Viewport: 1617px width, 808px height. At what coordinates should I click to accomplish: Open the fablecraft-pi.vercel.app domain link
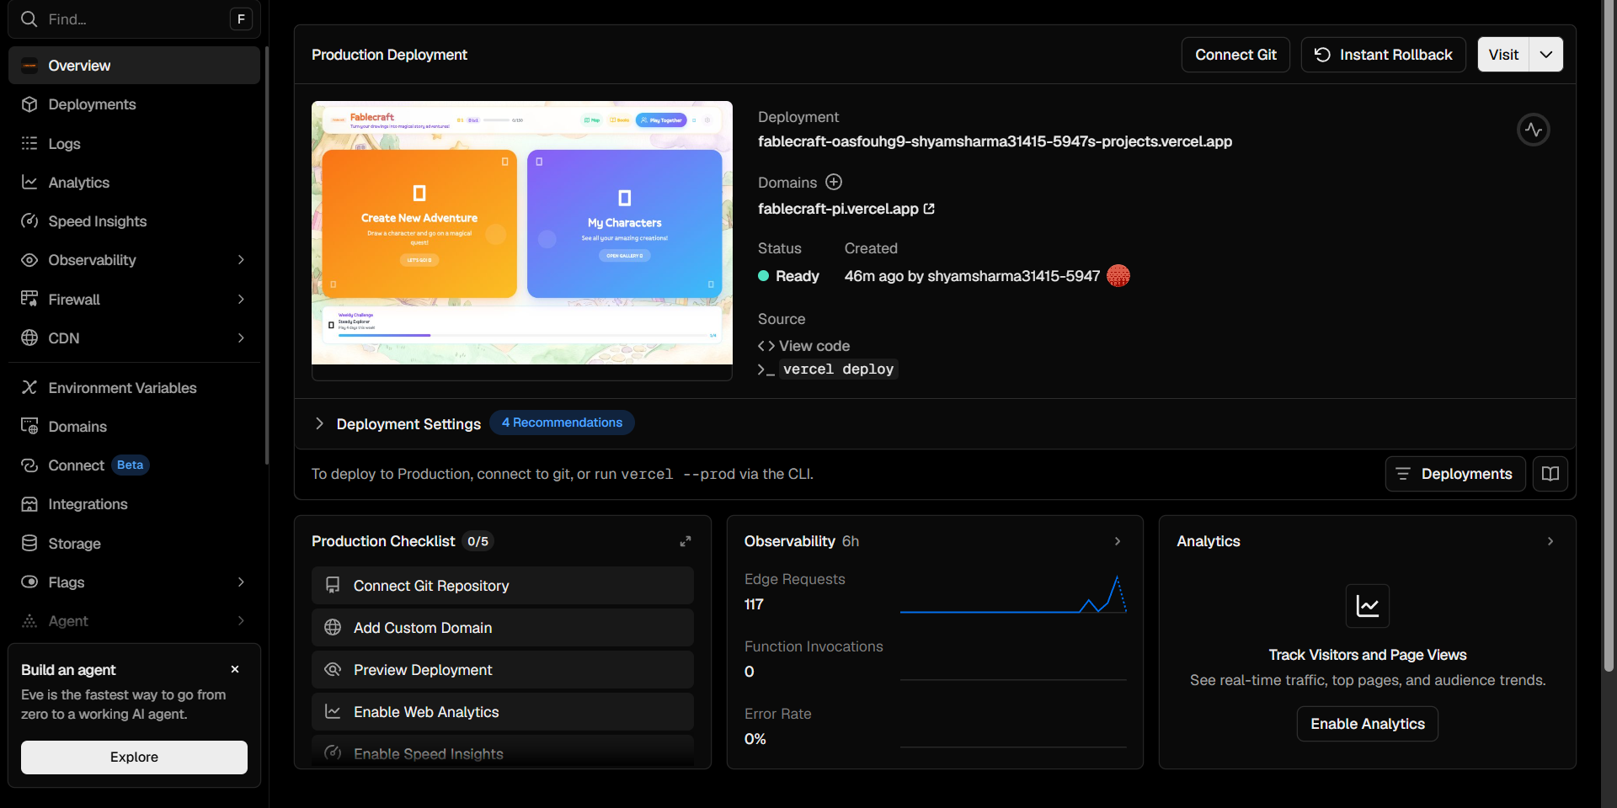(x=846, y=209)
